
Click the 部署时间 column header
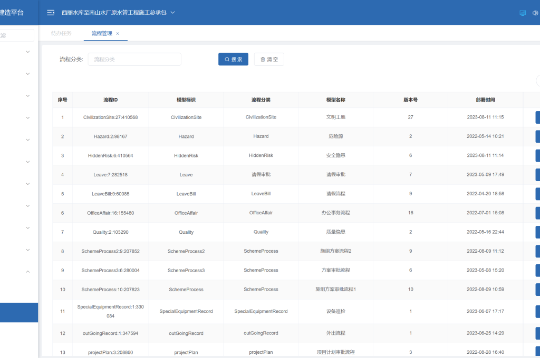[x=485, y=100]
